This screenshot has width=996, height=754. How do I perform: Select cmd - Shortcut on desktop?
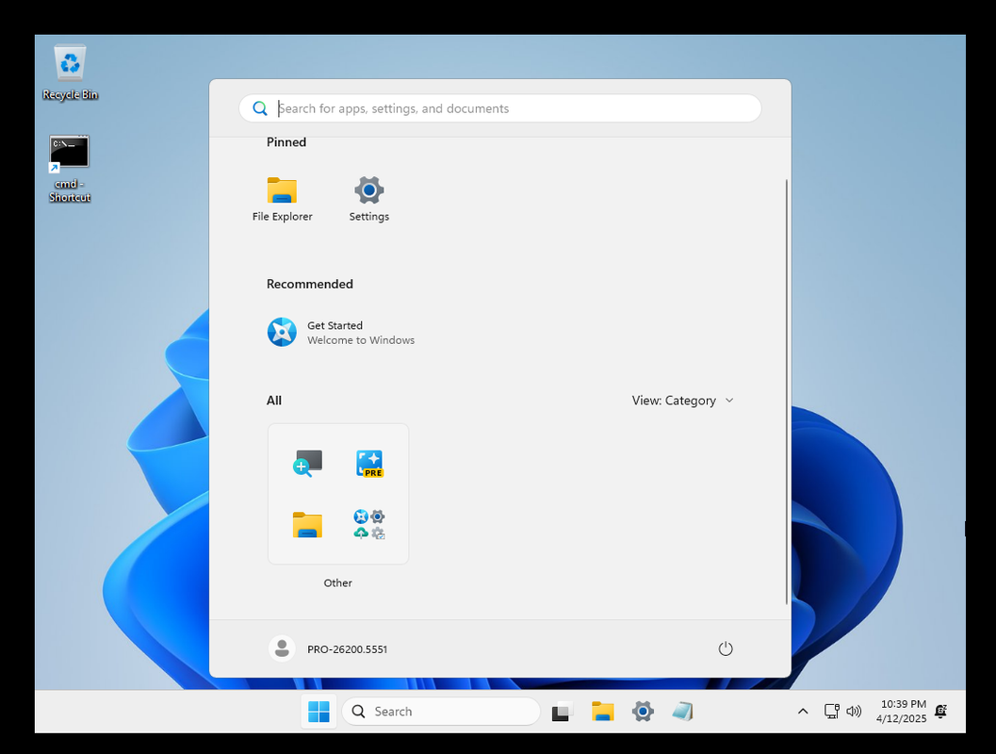click(x=69, y=169)
